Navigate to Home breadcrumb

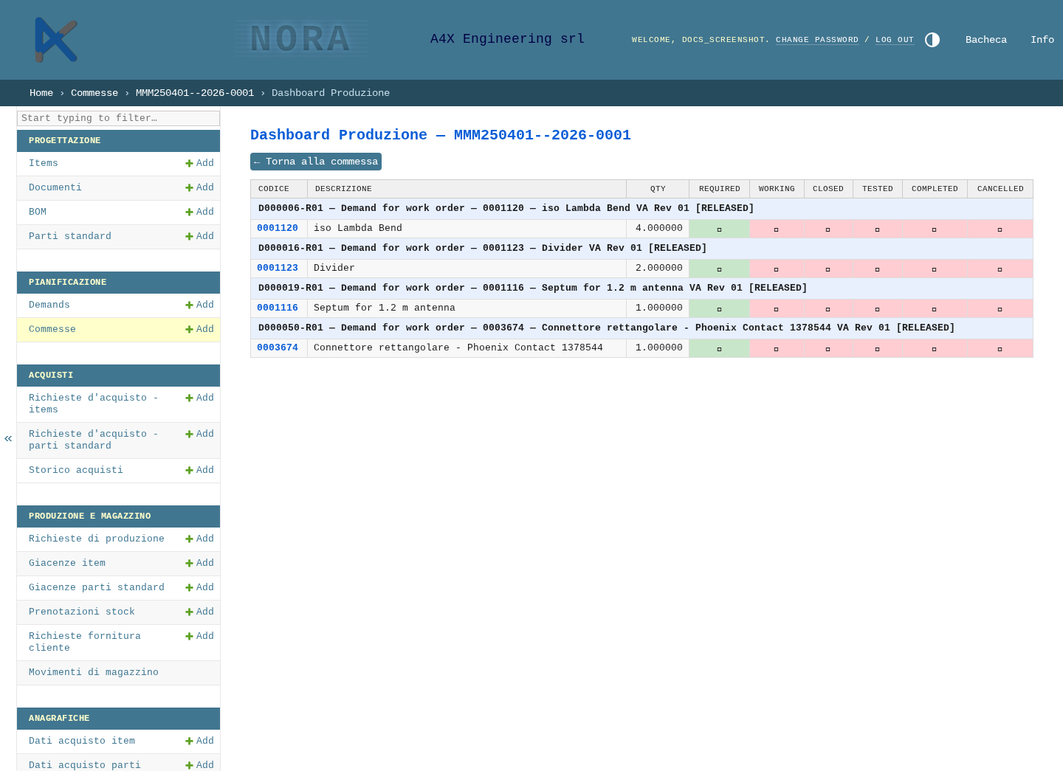point(41,93)
